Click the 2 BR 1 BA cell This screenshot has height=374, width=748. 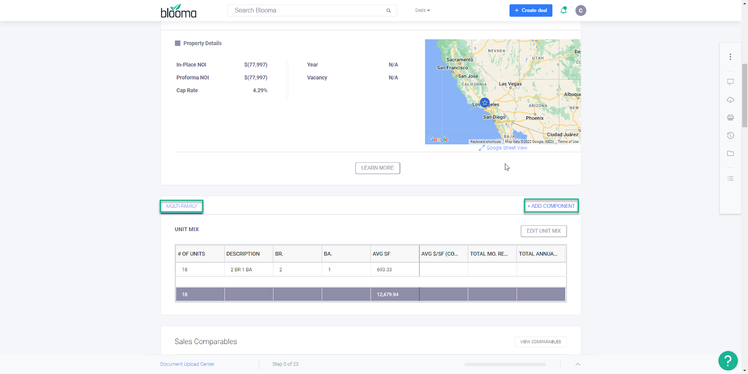pos(249,270)
